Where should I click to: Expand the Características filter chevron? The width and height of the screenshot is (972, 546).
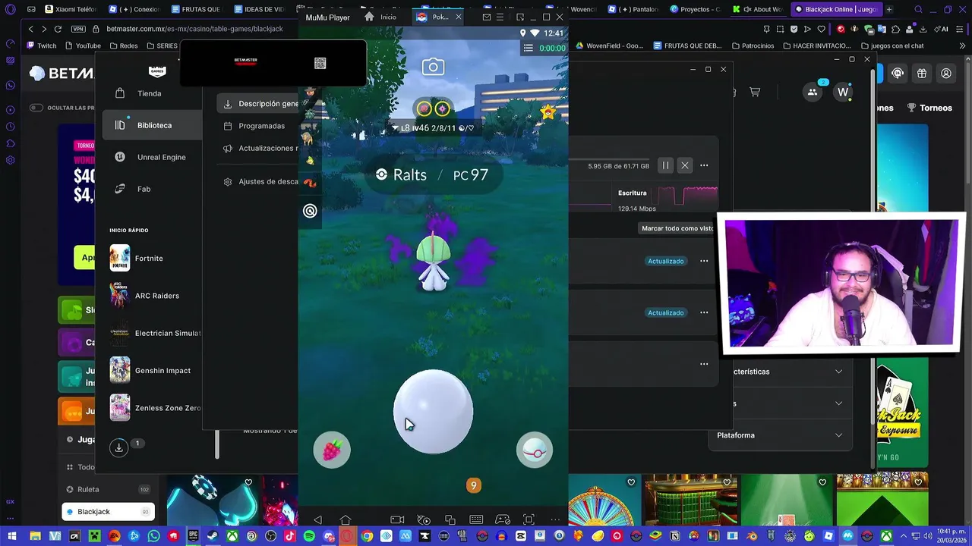838,372
